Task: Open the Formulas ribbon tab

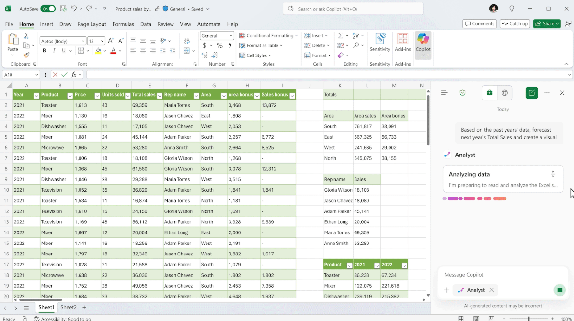Action: point(123,24)
